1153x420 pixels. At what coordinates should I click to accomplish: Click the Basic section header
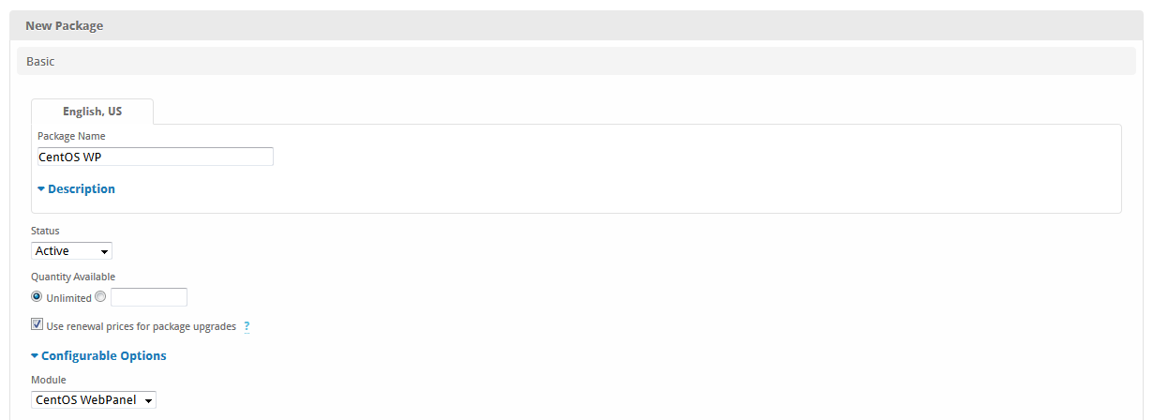(x=40, y=62)
